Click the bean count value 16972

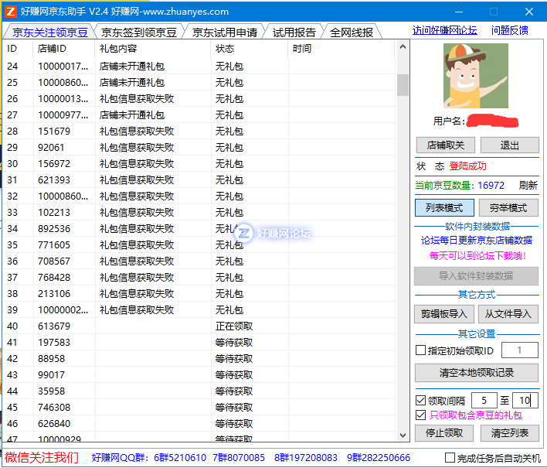tap(491, 185)
